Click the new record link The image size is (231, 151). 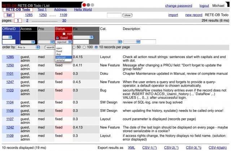click(x=194, y=15)
